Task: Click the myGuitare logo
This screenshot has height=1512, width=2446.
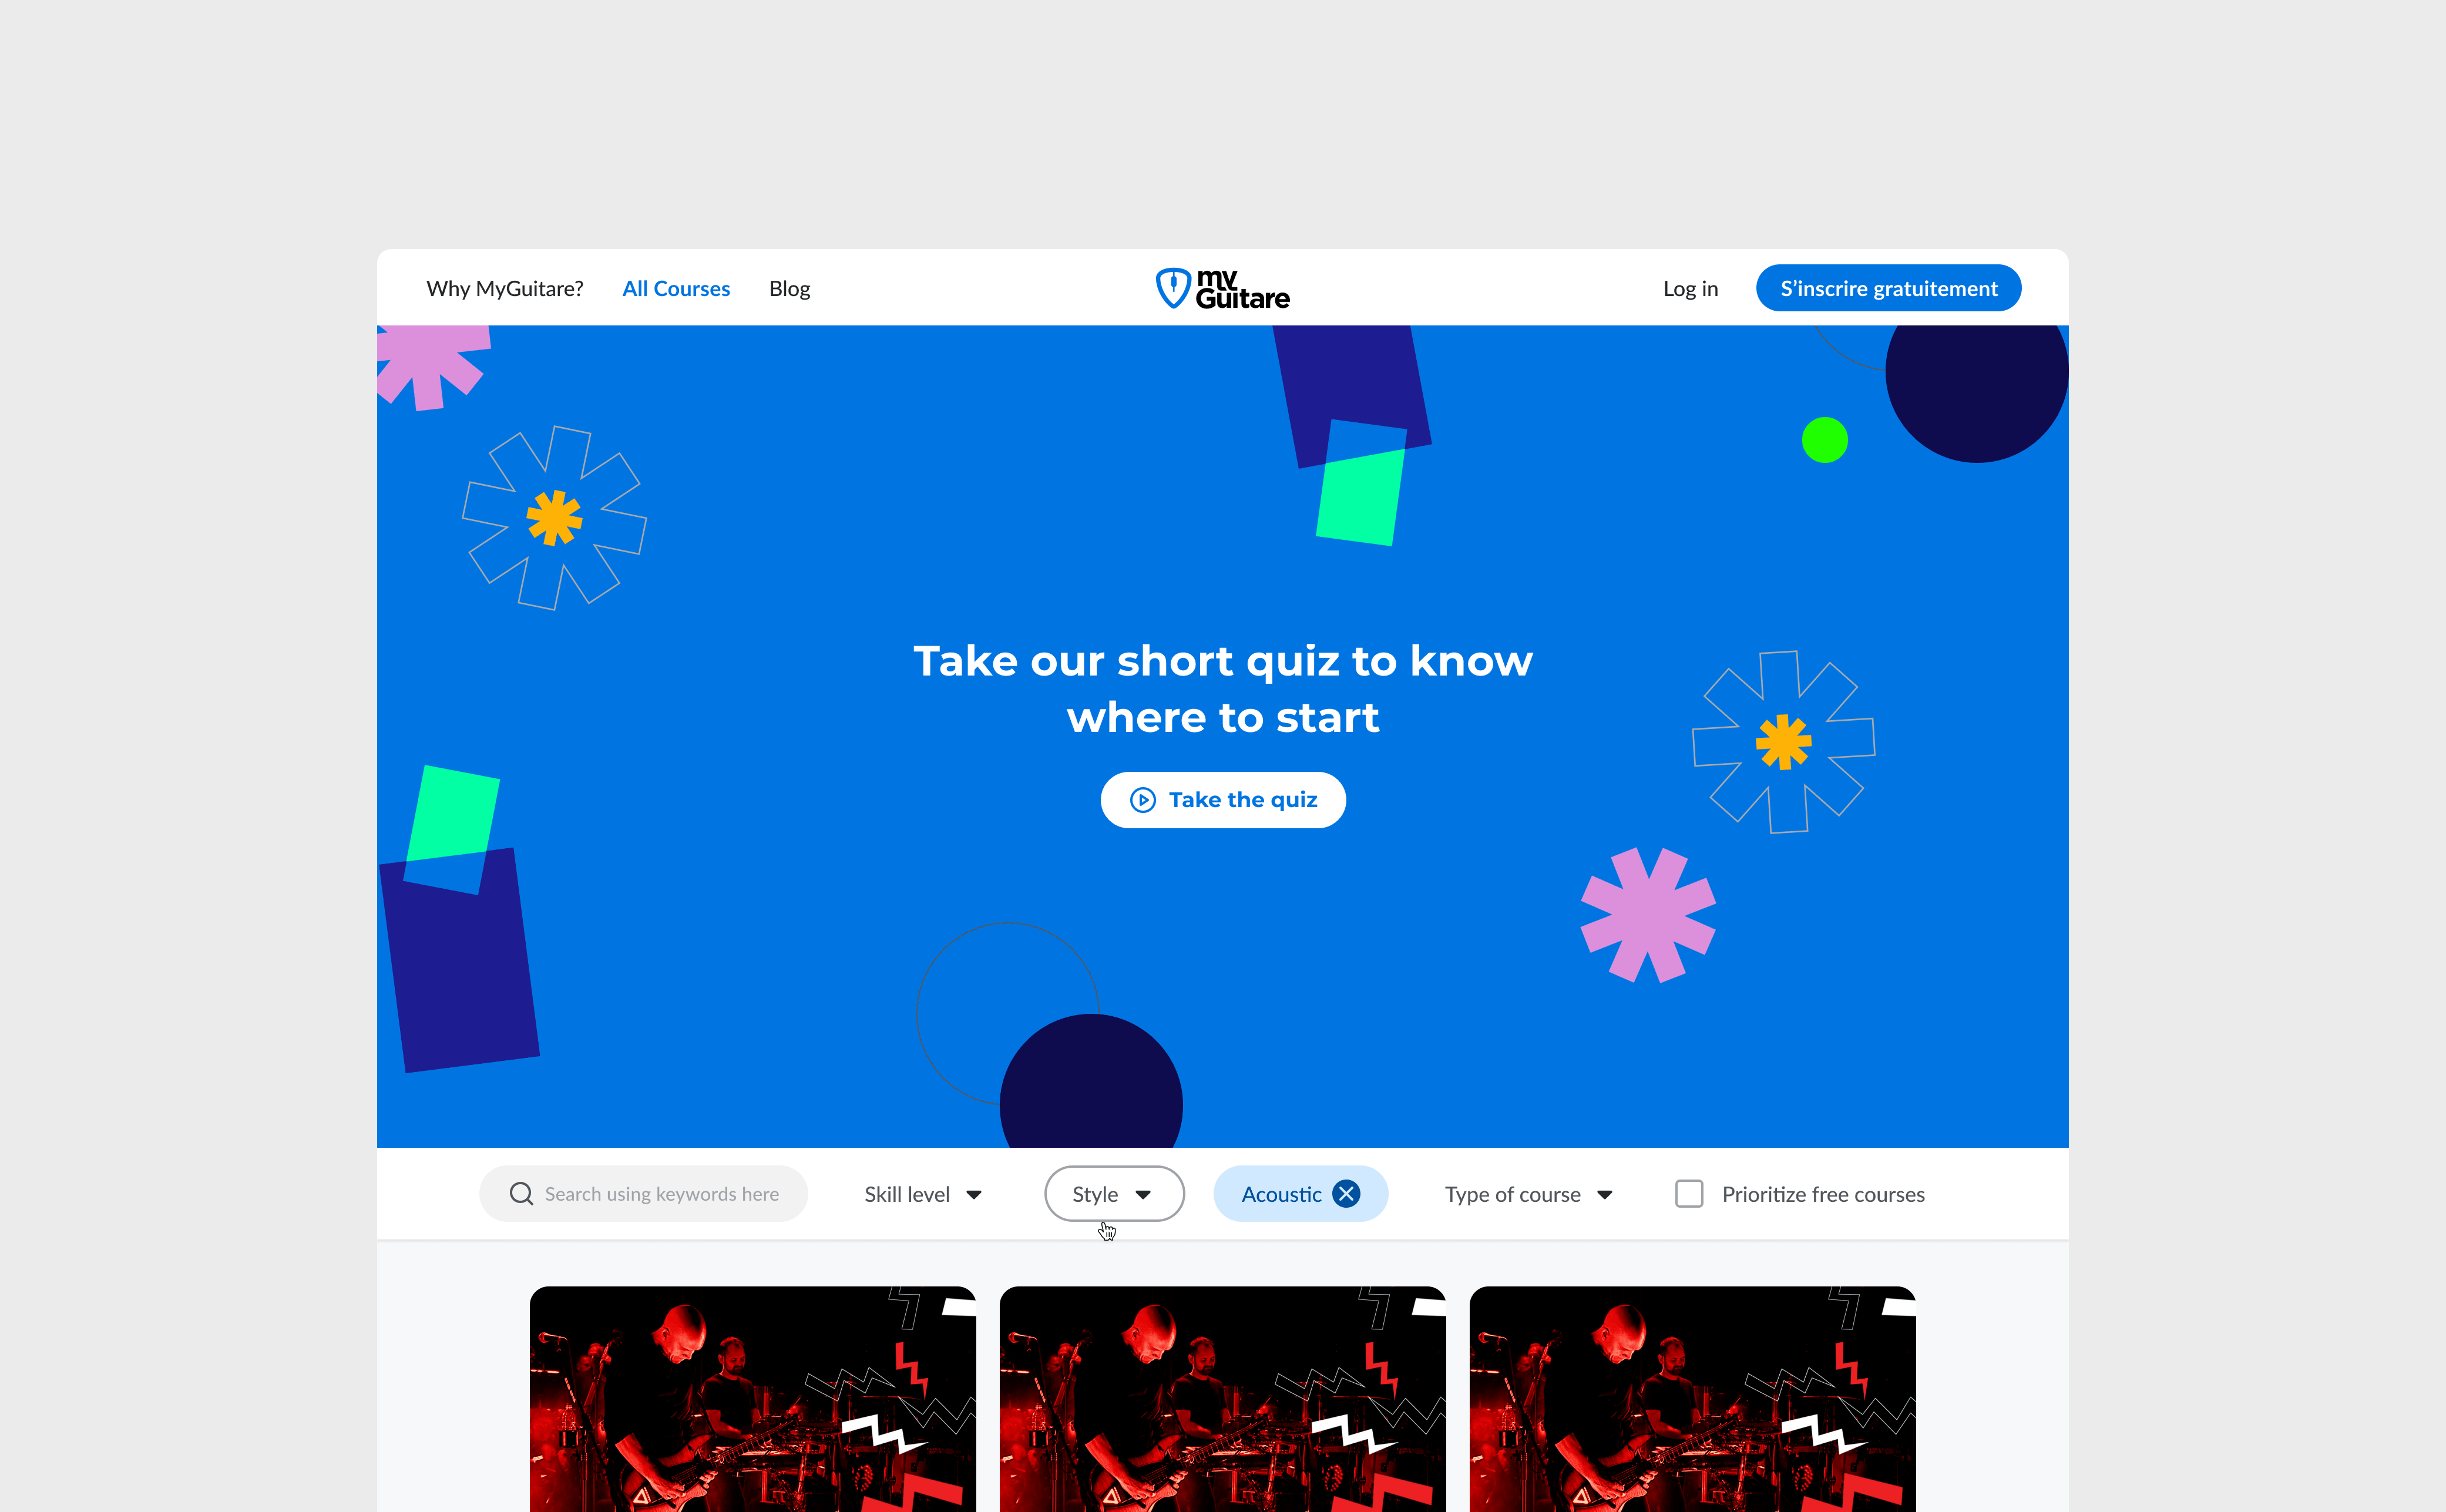Action: point(1222,289)
